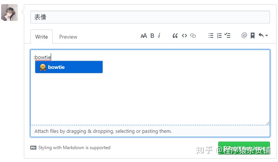
Task: Add a task list with checkmark icon
Action: point(227,36)
